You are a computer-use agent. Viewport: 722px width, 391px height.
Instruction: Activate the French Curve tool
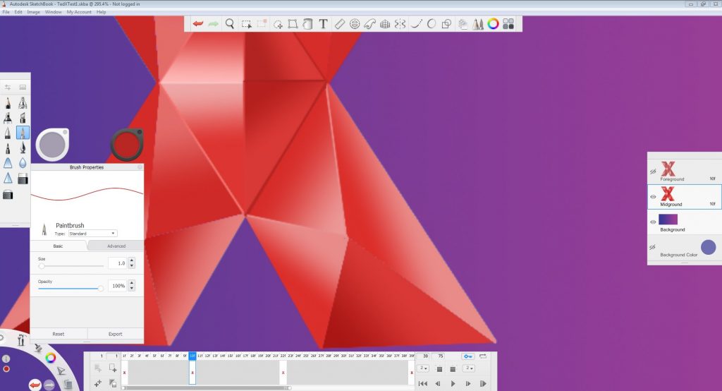click(369, 24)
